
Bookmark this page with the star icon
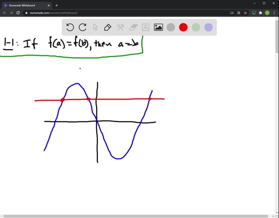pos(245,13)
